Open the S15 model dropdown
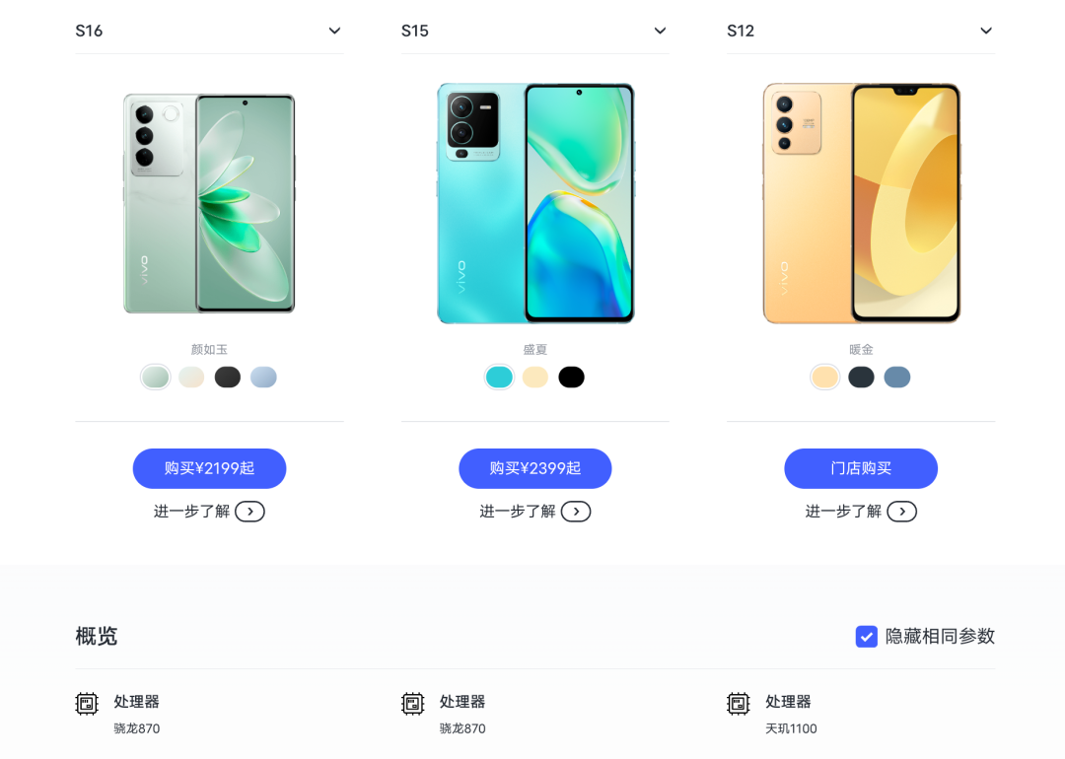Viewport: 1065px width, 759px height. click(535, 31)
